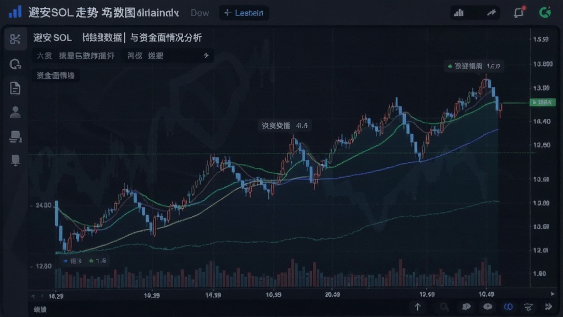Screen dimensions: 563x317
Task: Click the plus Leshein button
Action: pyautogui.click(x=244, y=13)
